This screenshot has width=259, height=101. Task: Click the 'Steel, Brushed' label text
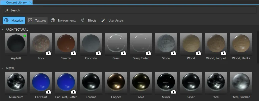point(241,97)
